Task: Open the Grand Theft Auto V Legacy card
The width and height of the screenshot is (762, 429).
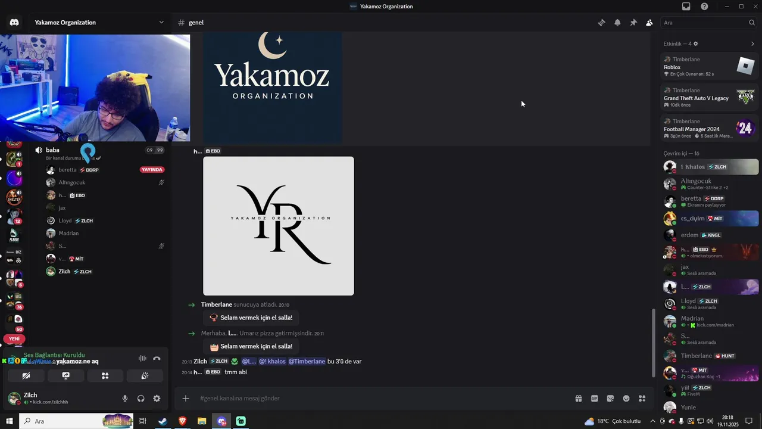Action: pyautogui.click(x=710, y=97)
